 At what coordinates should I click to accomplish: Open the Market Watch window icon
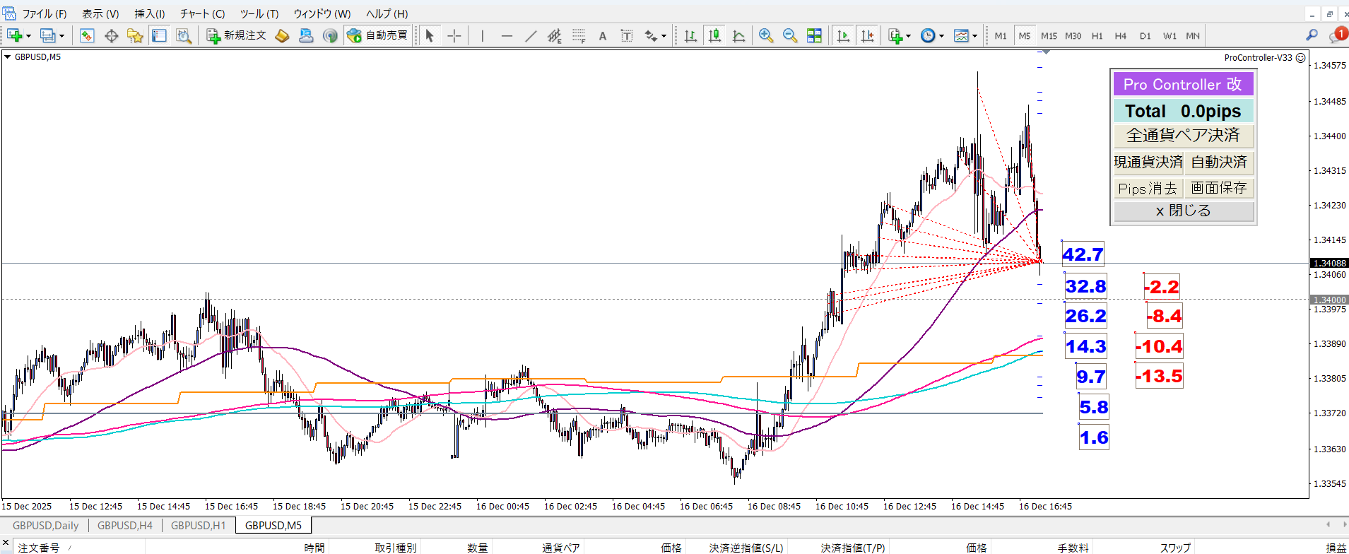(87, 36)
